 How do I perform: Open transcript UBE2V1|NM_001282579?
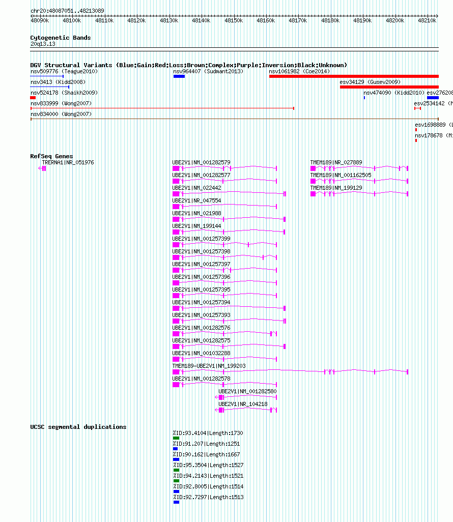click(201, 162)
